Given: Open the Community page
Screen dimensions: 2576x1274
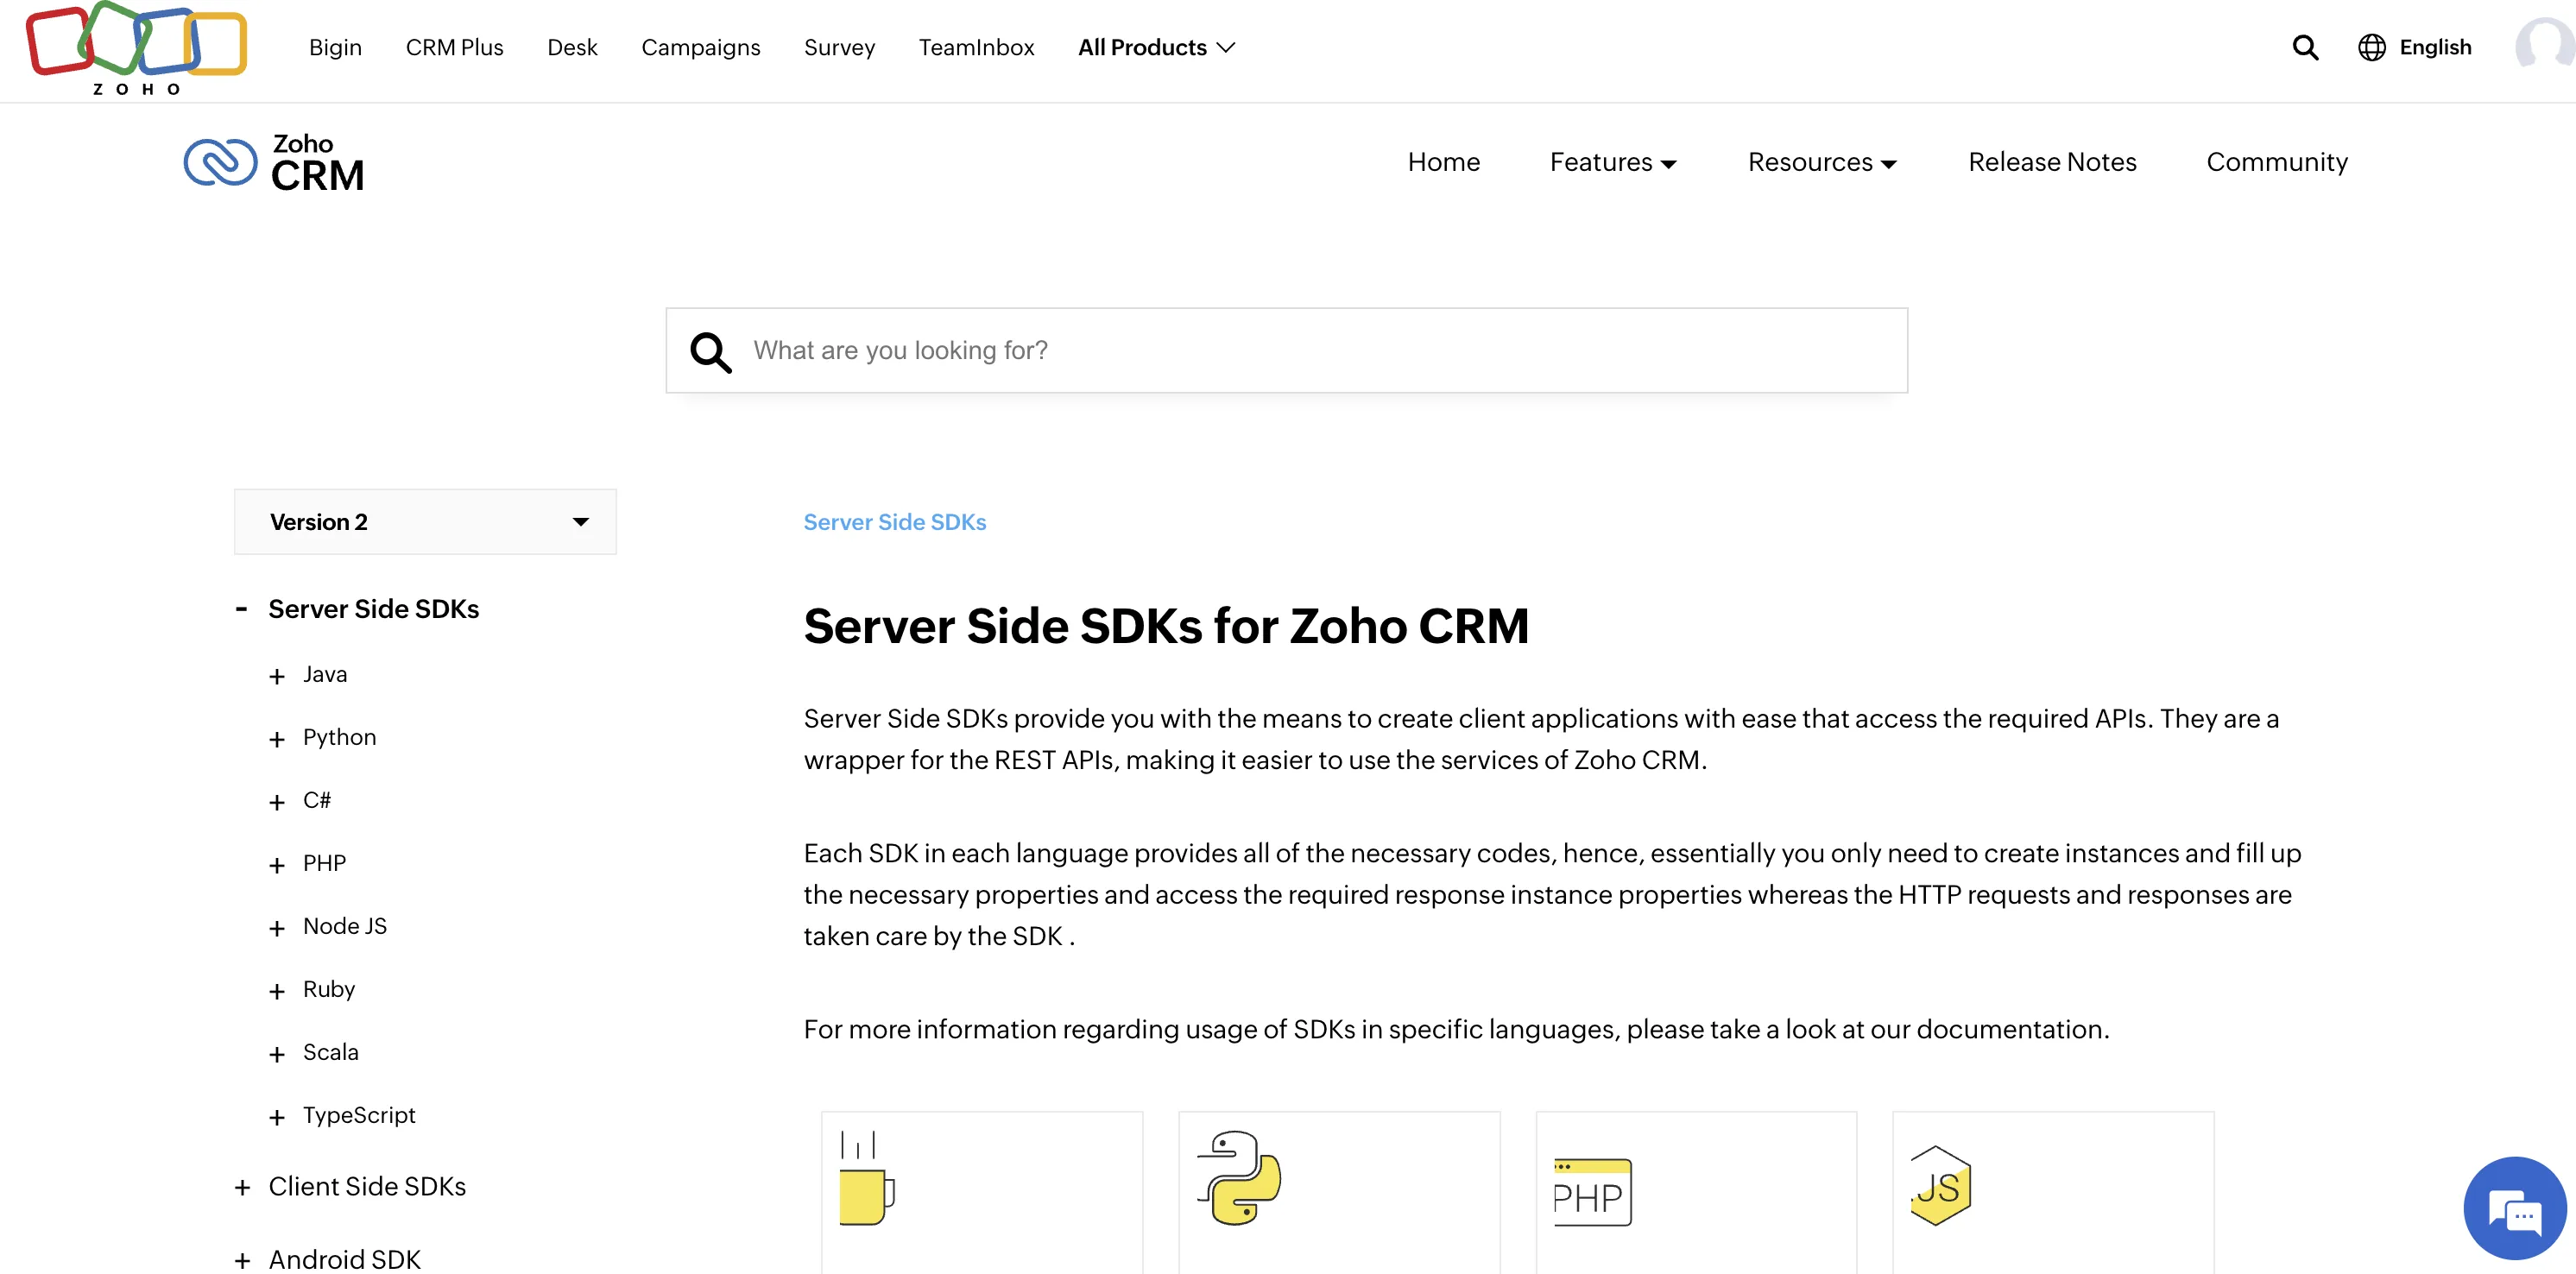Looking at the screenshot, I should click(2277, 162).
